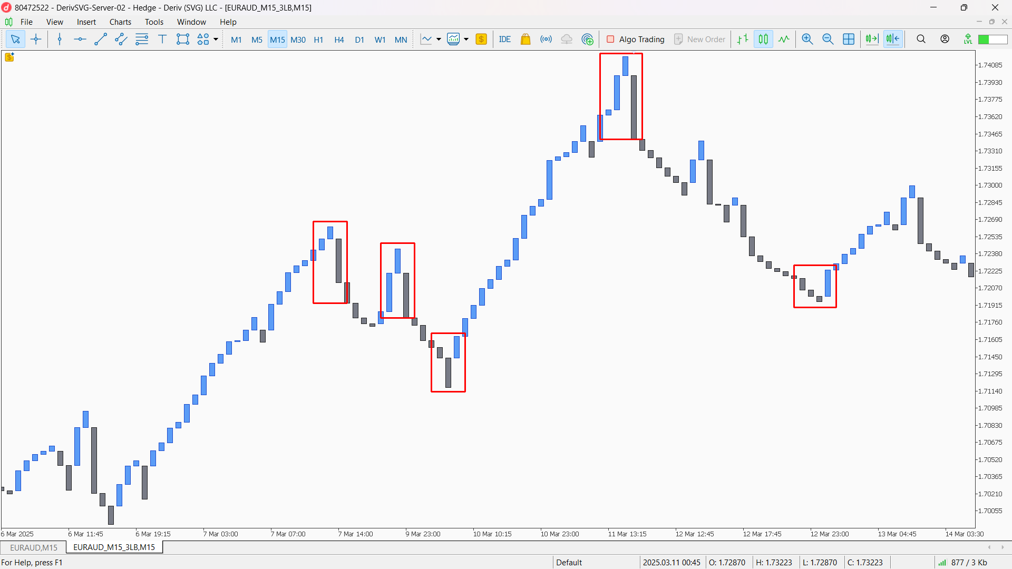
Task: Select the horizontal line drawing tool
Action: (80, 40)
